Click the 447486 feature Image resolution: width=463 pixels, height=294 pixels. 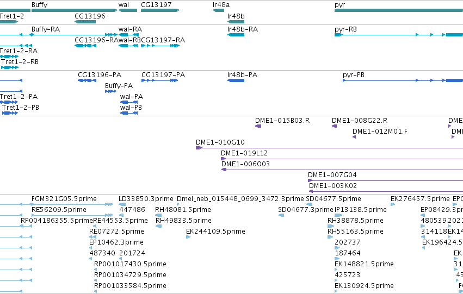[x=121, y=215]
